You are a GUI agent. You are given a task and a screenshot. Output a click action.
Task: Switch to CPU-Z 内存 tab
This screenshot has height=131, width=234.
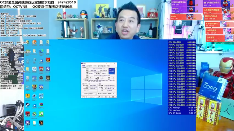pos(91,66)
